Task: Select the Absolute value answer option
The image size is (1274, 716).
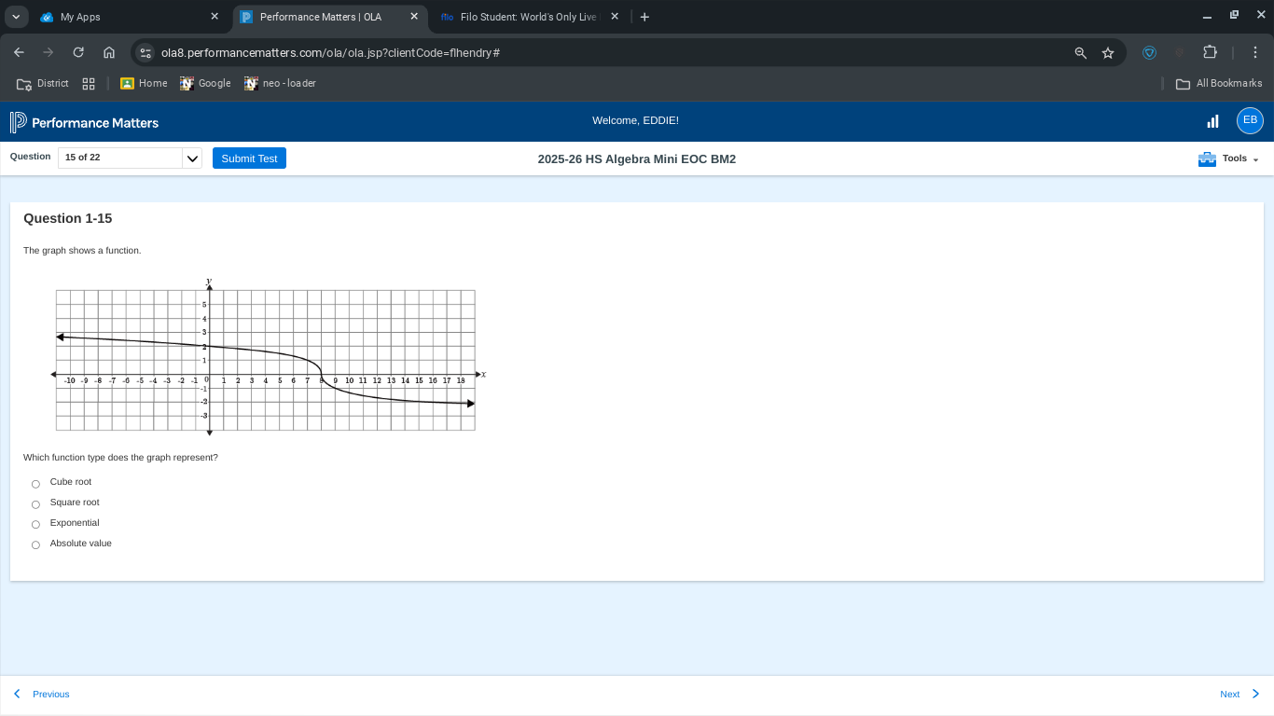Action: [35, 544]
